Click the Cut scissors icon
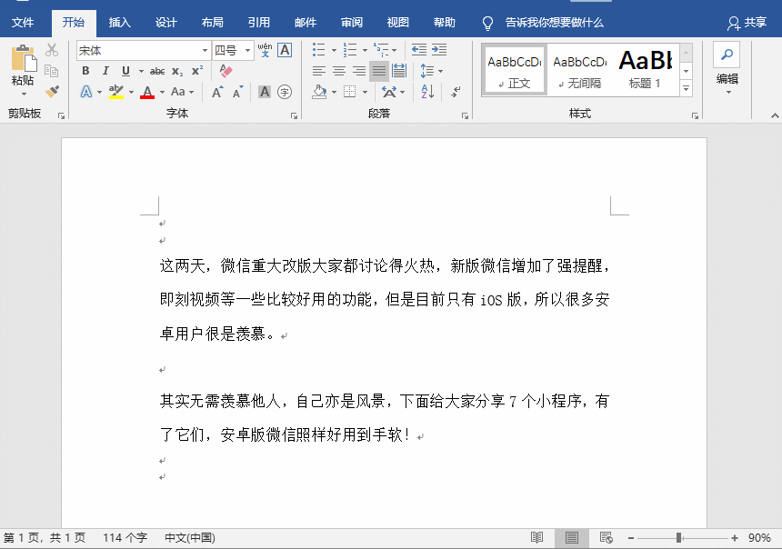 pos(52,50)
